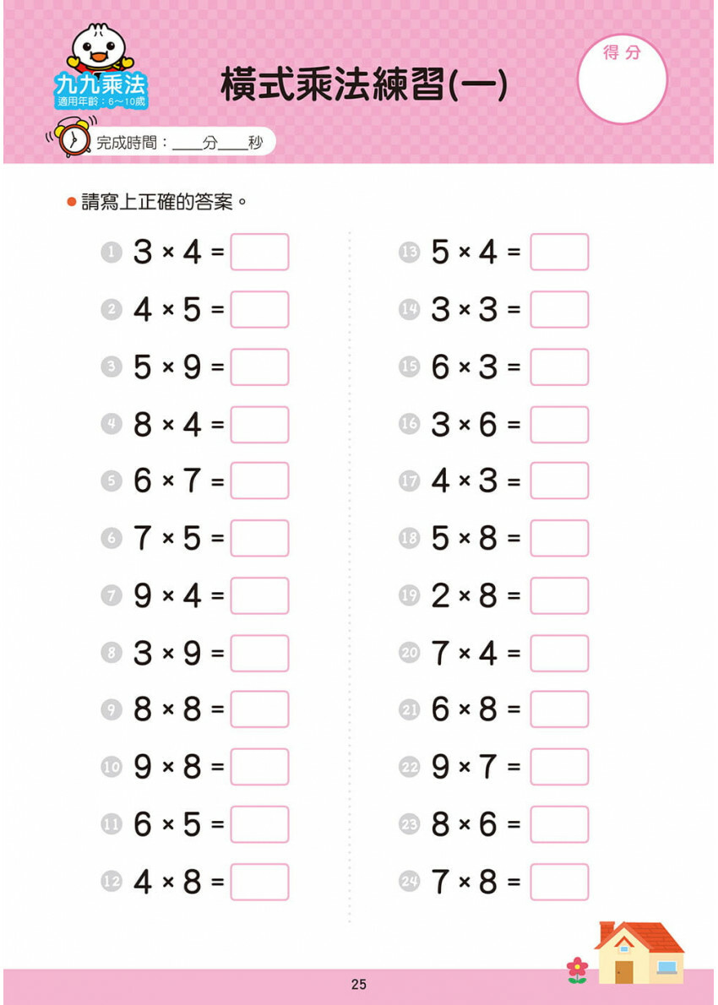Screen dimensions: 718x1005
Task: Click the answer box for 8 × 6
Action: point(559,824)
